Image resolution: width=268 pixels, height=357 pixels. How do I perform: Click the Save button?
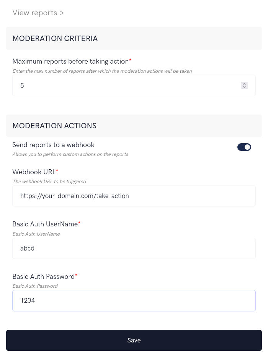click(x=134, y=340)
